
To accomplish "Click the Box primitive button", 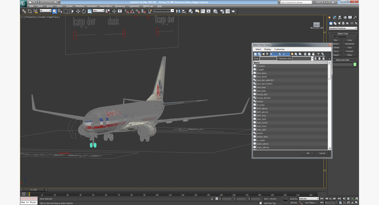I will pos(335,40).
